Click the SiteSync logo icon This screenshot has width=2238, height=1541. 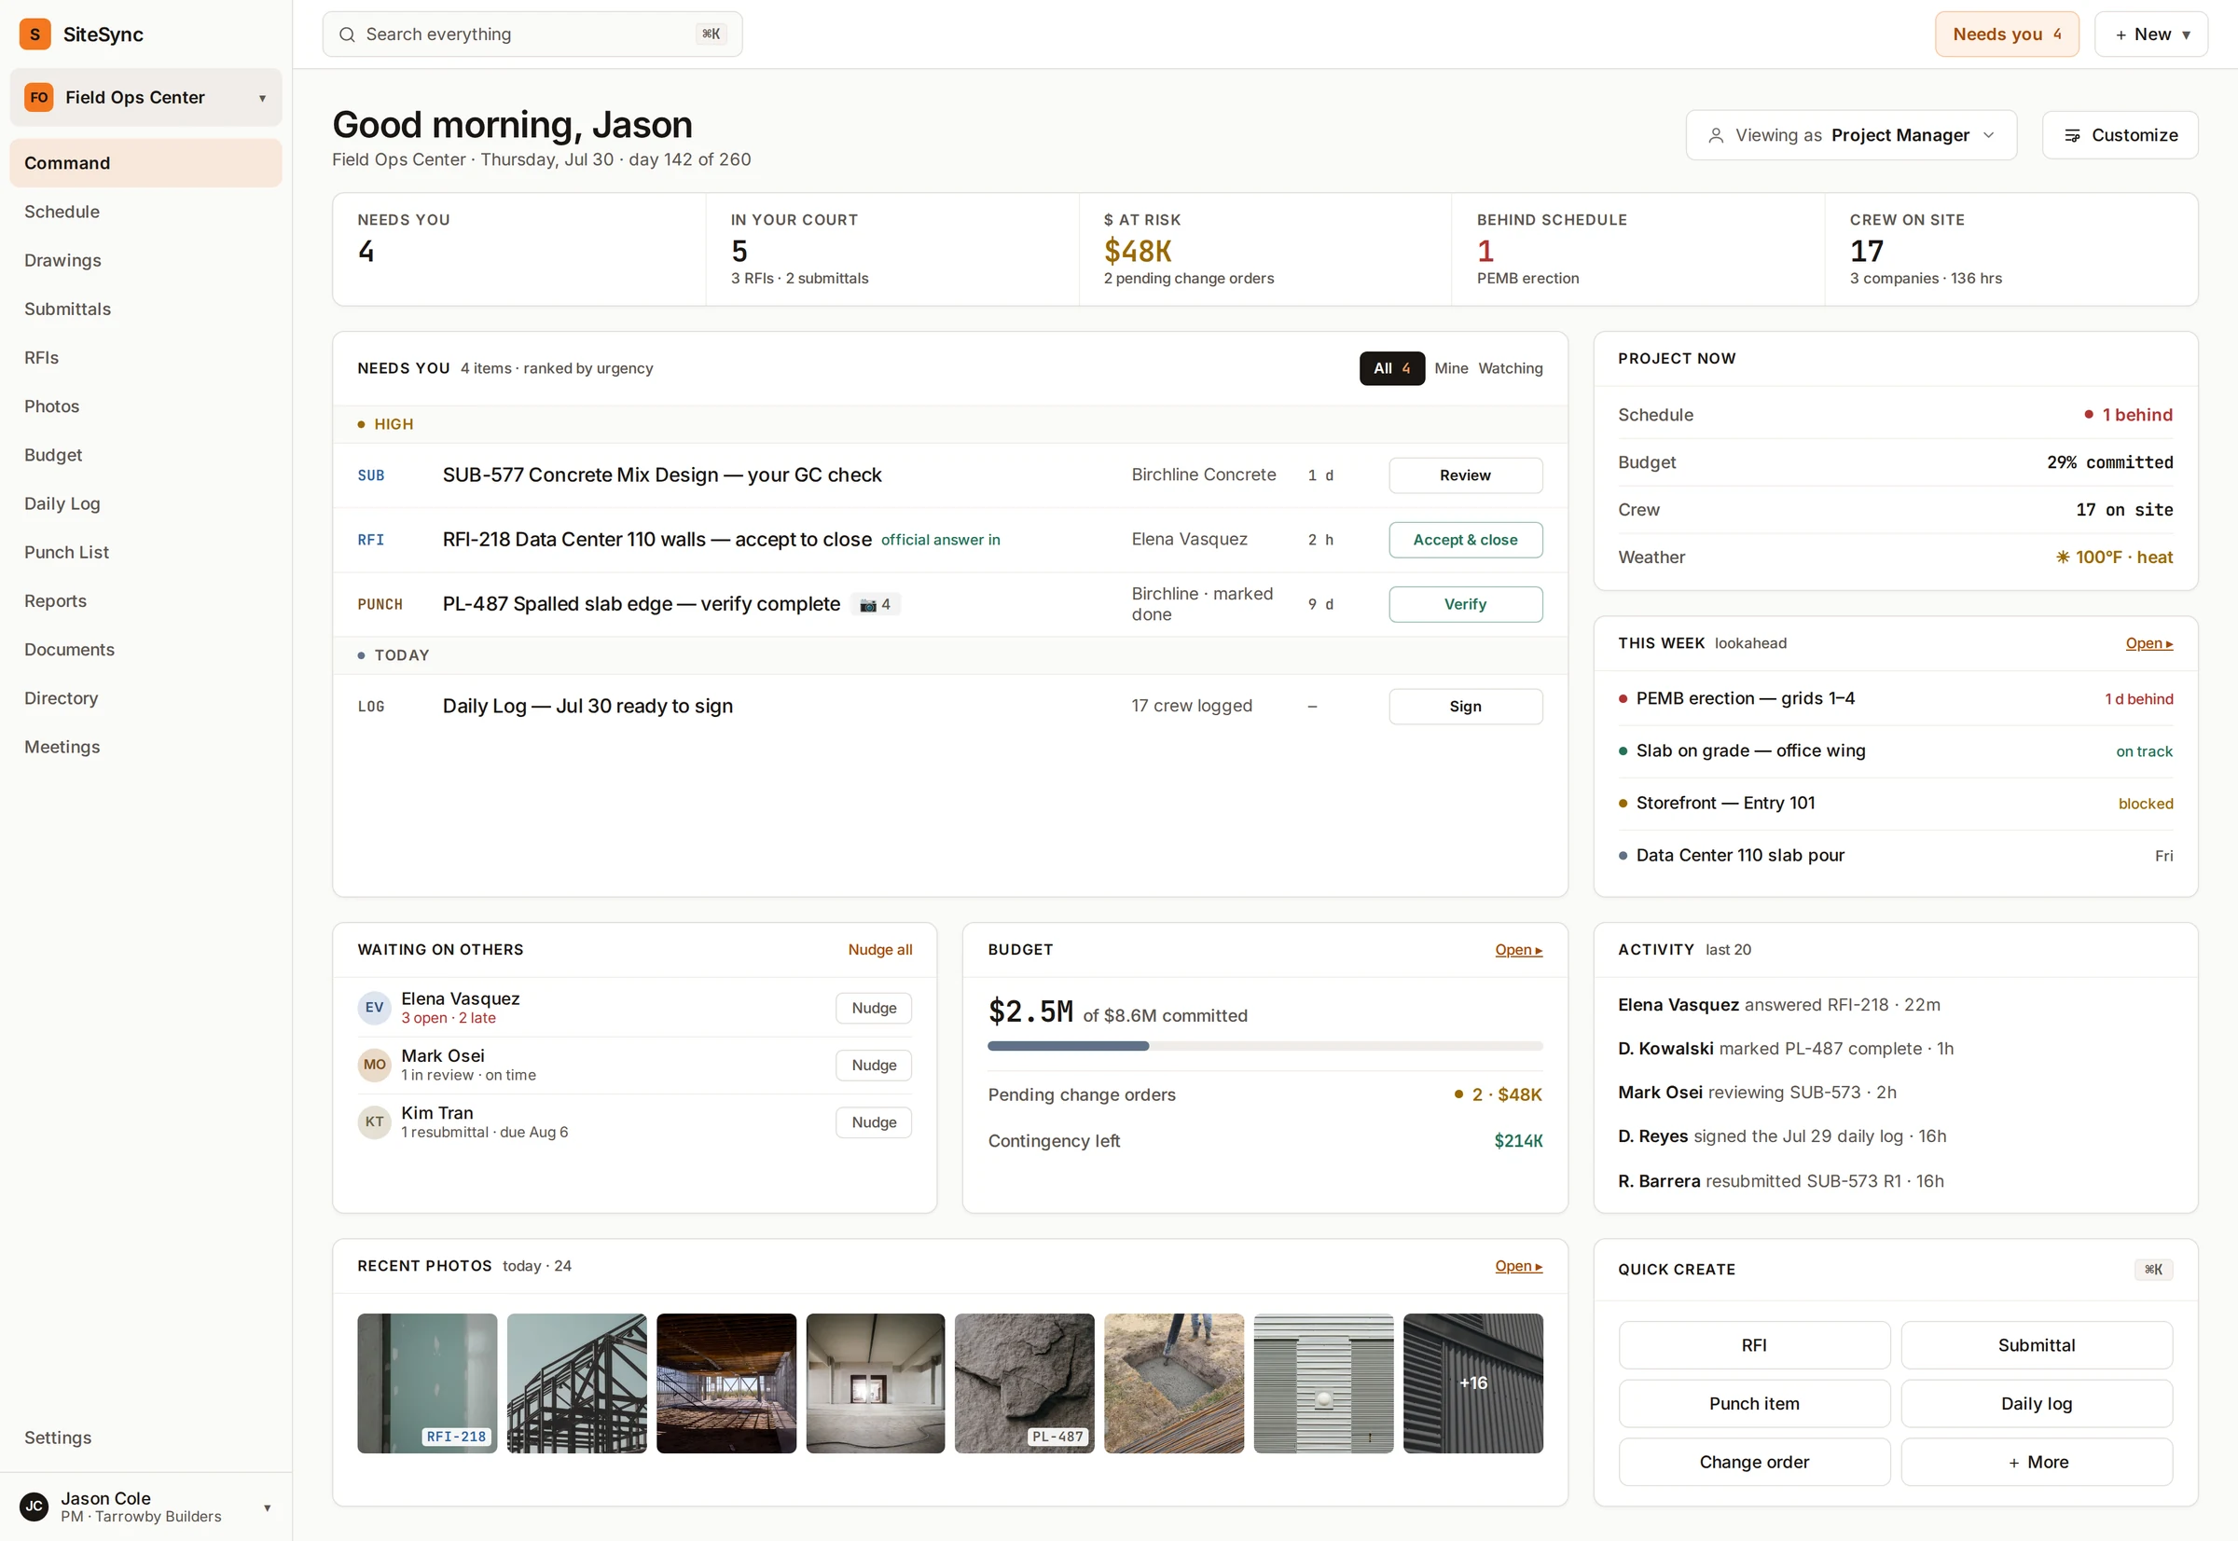click(x=35, y=34)
